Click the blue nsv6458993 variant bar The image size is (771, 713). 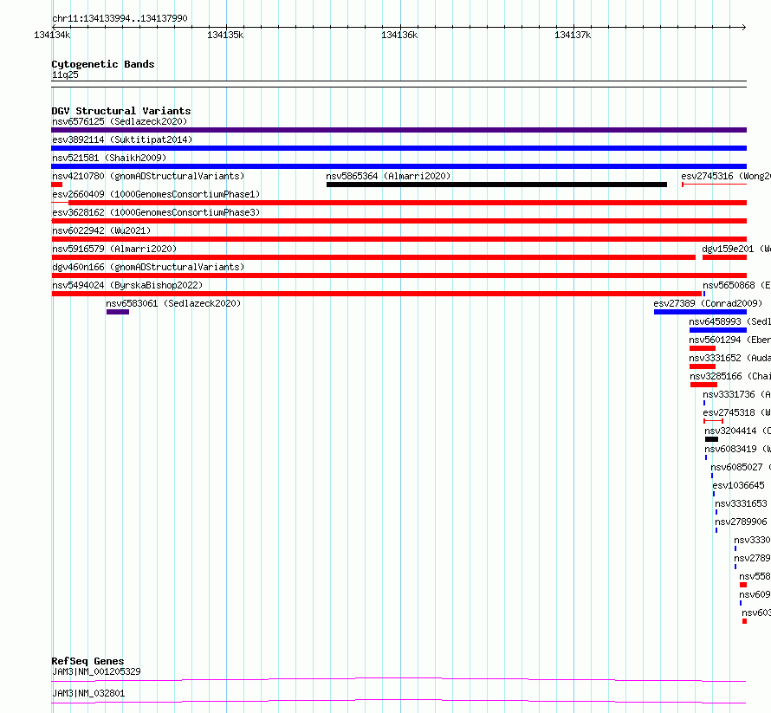(x=718, y=330)
